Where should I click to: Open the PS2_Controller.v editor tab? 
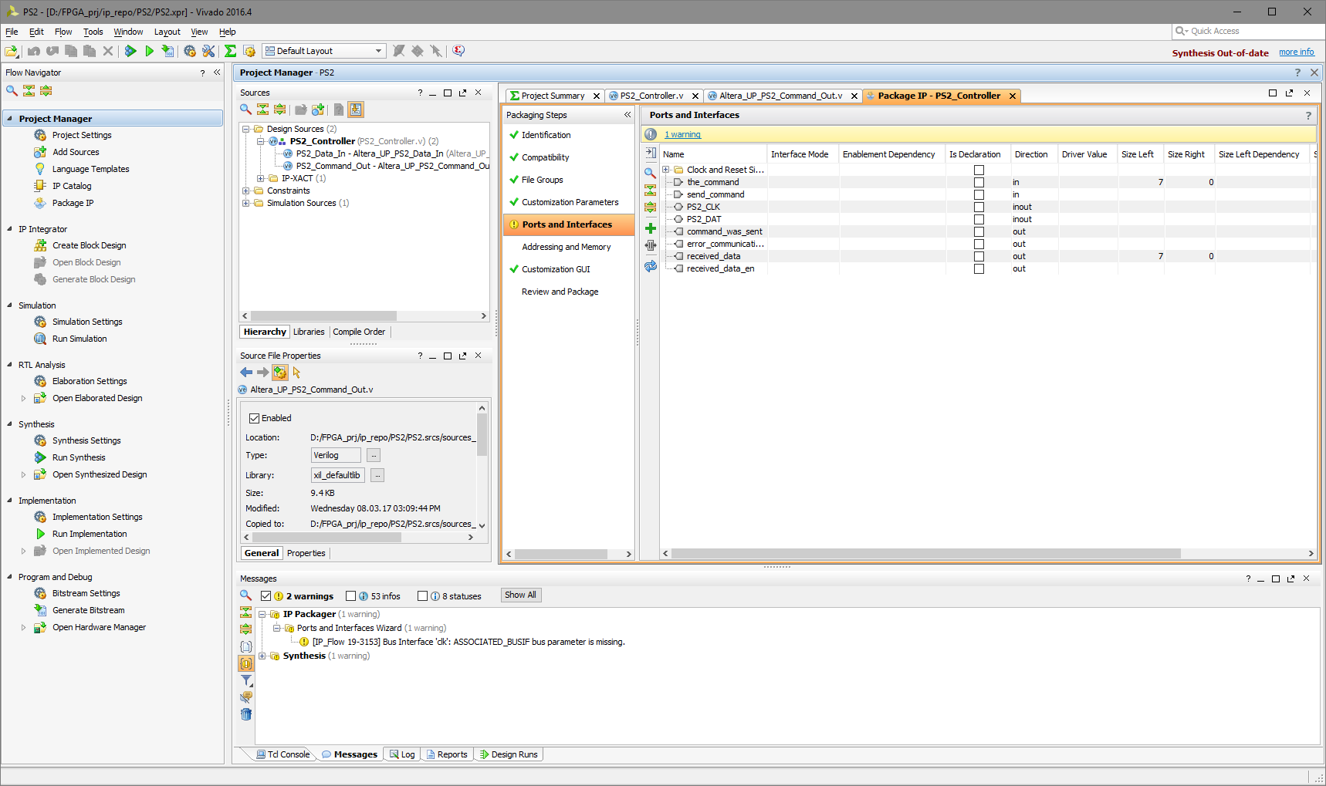coord(651,96)
